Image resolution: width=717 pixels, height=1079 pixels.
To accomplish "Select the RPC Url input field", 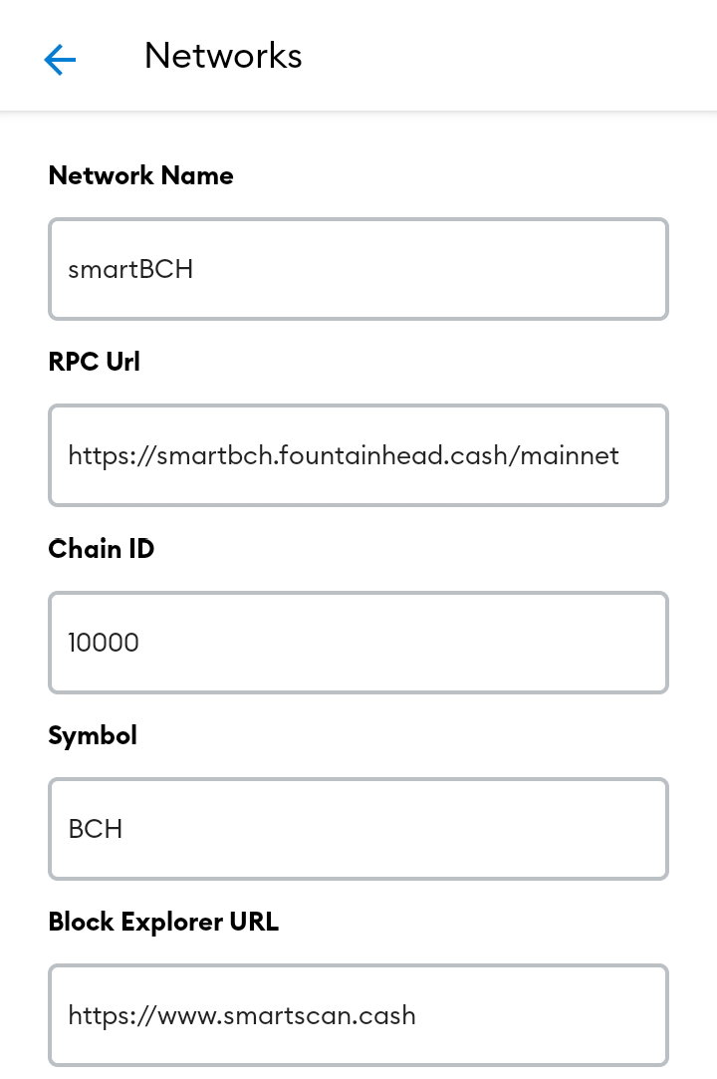I will (358, 455).
